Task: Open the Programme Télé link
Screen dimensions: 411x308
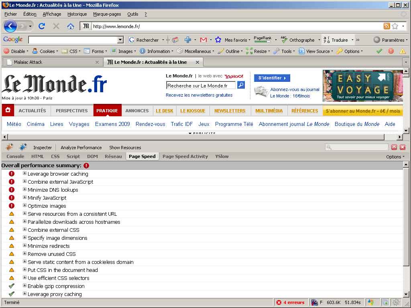Action: click(x=234, y=124)
